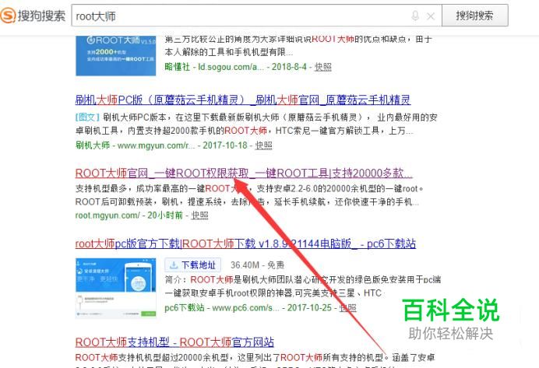Click the Sogou logo icon
Screen dimensions: 539x368
[x=9, y=16]
